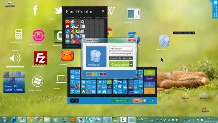The image size is (218, 123).
Task: Open the Afbeeldingen magnifier desktop icon
Action: pos(165,41)
